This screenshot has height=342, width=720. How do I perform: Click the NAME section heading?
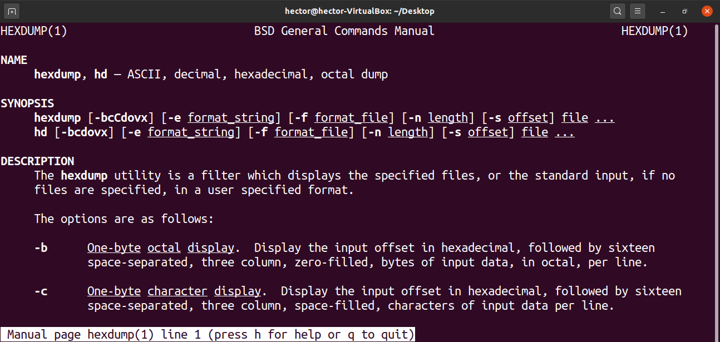[x=14, y=60]
